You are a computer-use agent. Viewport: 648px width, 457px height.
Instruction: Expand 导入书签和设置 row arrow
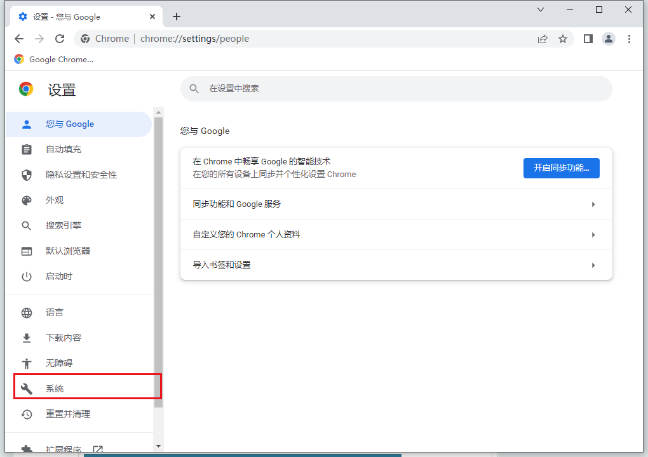tap(593, 265)
